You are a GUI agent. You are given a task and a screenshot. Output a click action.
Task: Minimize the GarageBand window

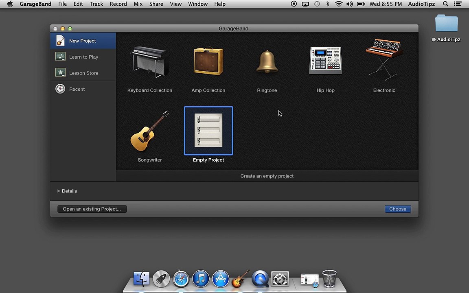(x=63, y=29)
